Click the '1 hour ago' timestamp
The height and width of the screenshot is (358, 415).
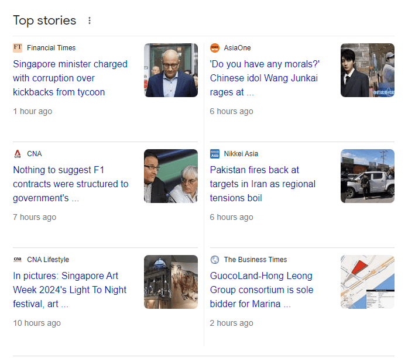(x=33, y=111)
